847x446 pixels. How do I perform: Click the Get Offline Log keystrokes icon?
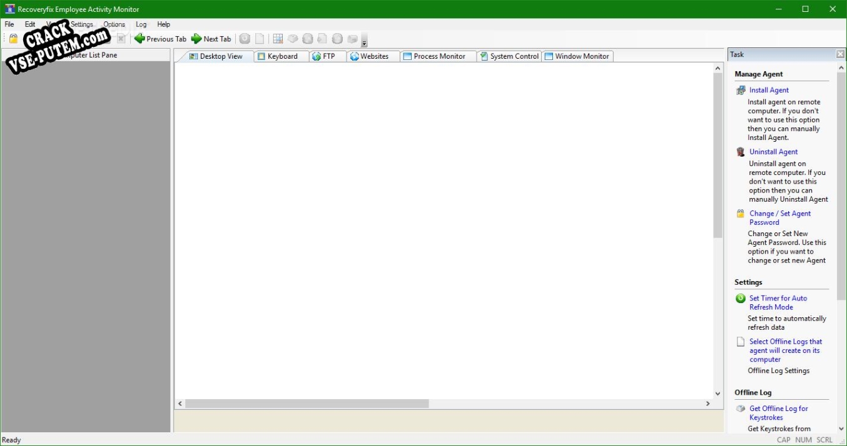coord(741,409)
